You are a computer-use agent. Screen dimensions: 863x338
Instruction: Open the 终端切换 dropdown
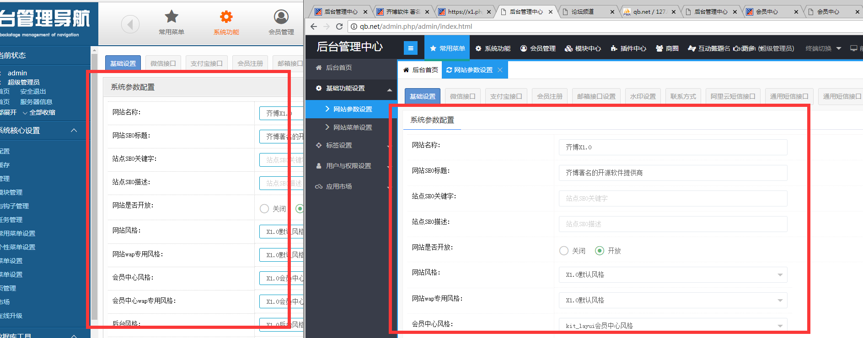click(823, 48)
